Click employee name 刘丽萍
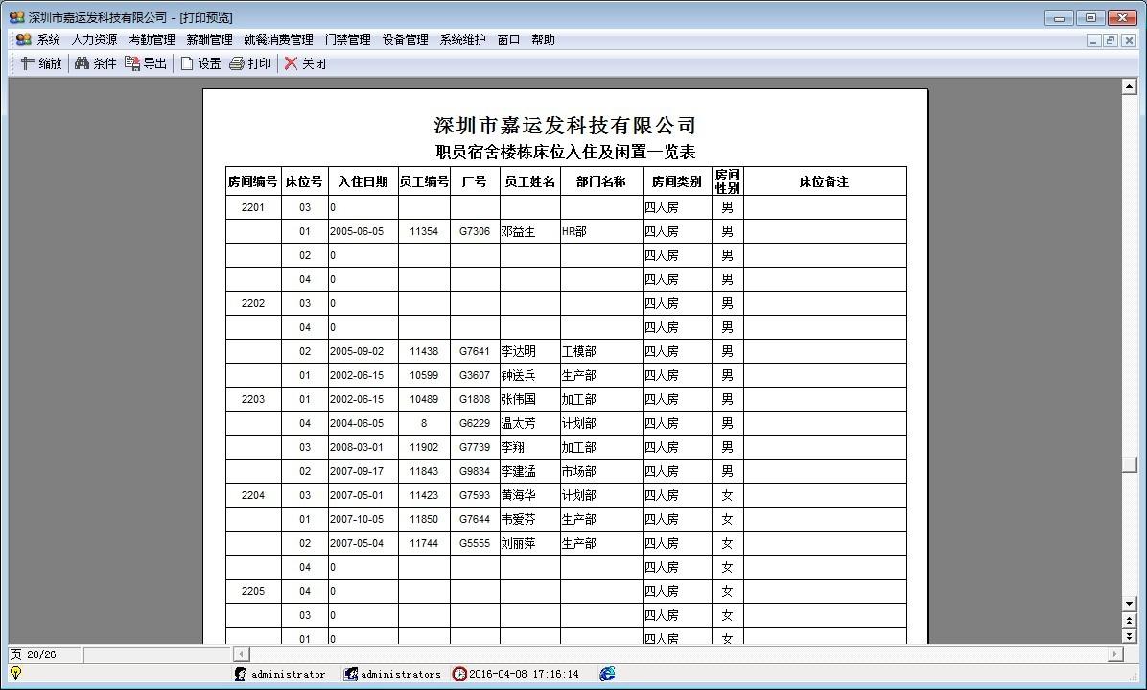This screenshot has height=690, width=1147. tap(518, 544)
